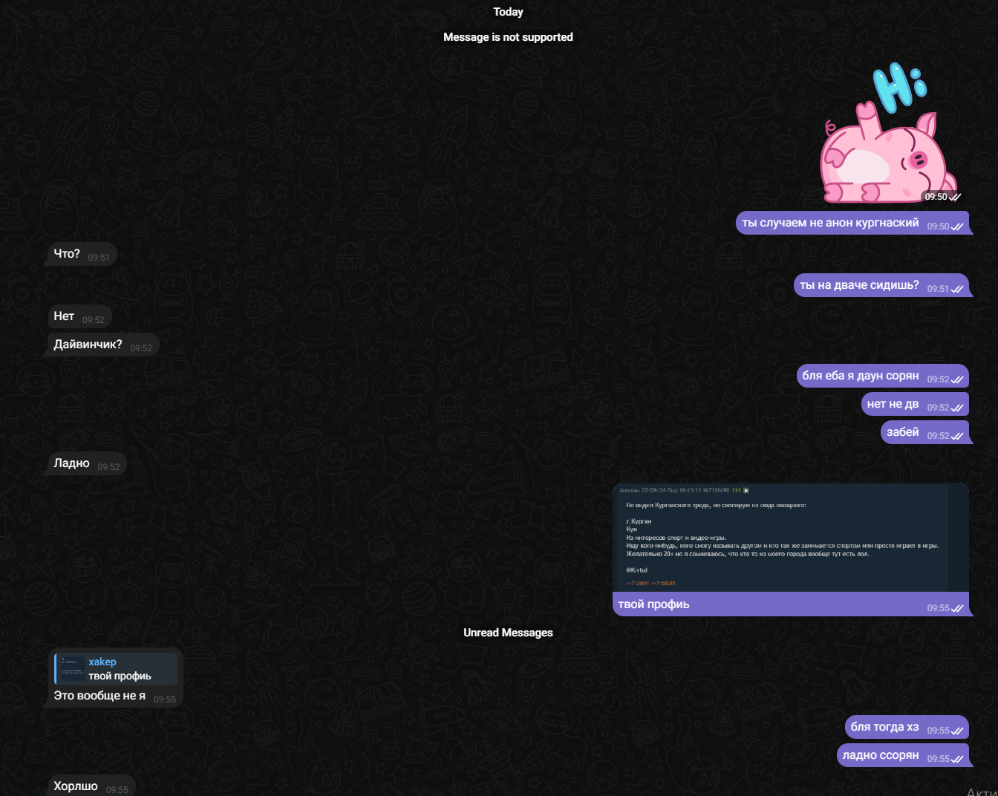This screenshot has height=796, width=998.
Task: Click the 09:52 timestamp beside "Ладно"
Action: tap(108, 467)
